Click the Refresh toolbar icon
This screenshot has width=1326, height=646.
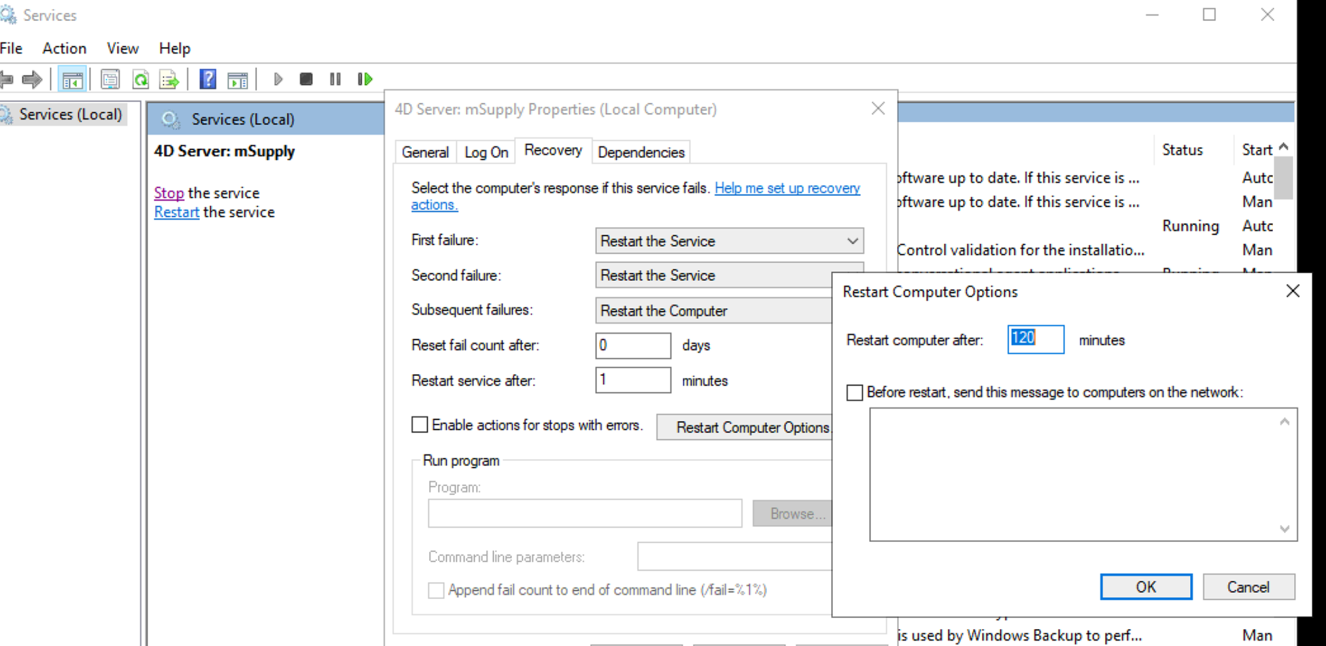click(141, 80)
